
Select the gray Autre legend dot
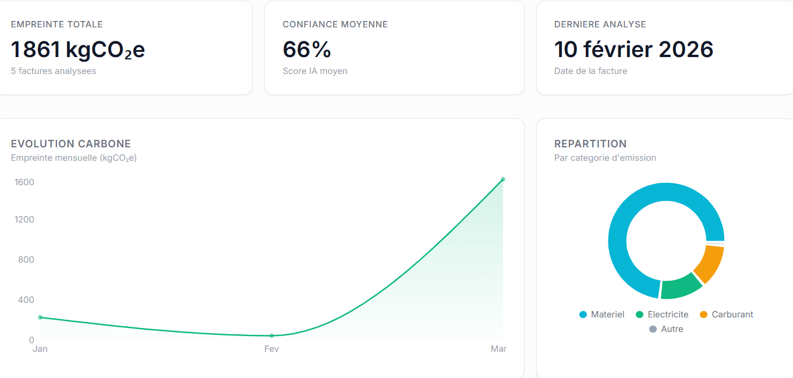(x=654, y=328)
